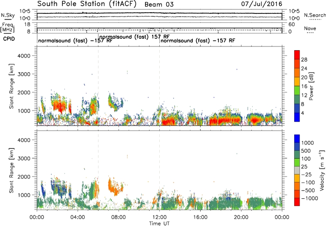This screenshot has width=326, height=226.
Task: Click the "-25" tick on the Velocity color bar
Action: (x=306, y=174)
